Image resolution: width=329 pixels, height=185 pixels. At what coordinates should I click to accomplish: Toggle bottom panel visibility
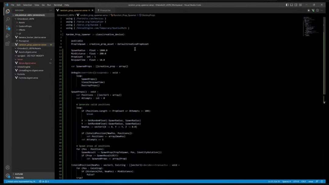pos(292,5)
